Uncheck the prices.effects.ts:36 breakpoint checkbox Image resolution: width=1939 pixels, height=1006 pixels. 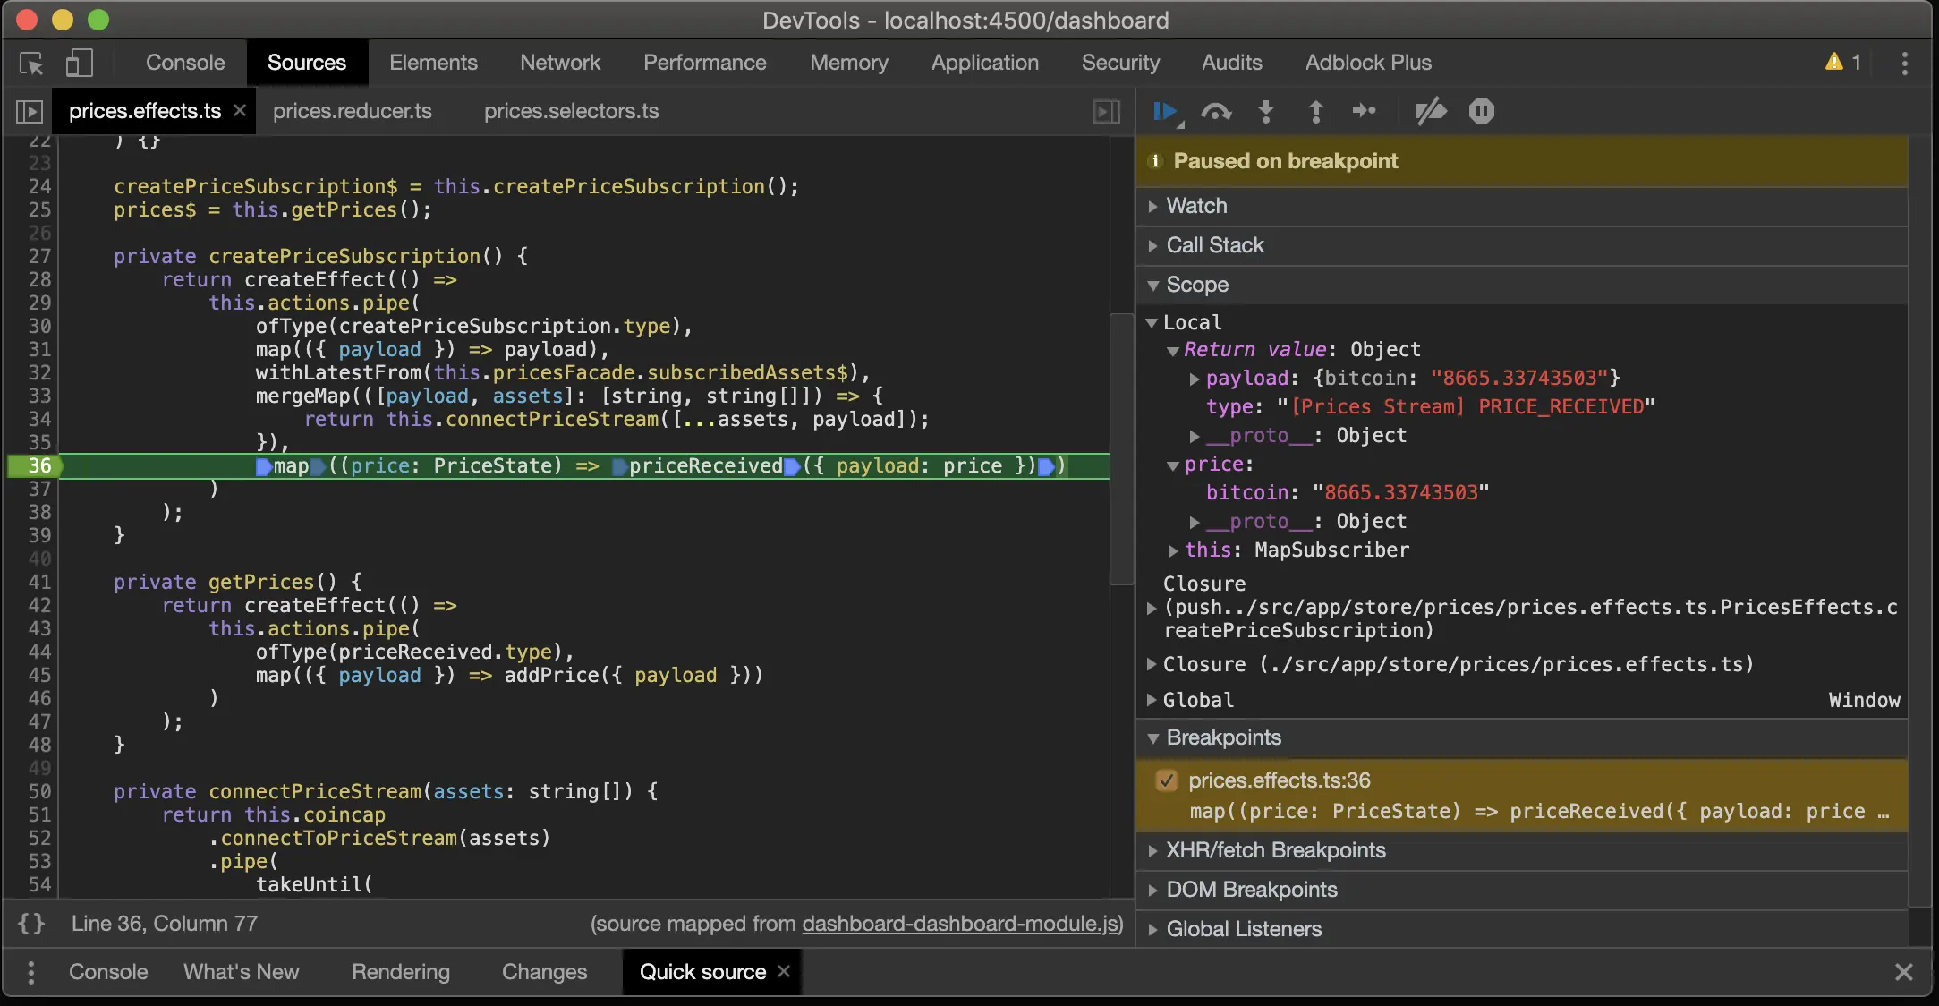pyautogui.click(x=1167, y=780)
